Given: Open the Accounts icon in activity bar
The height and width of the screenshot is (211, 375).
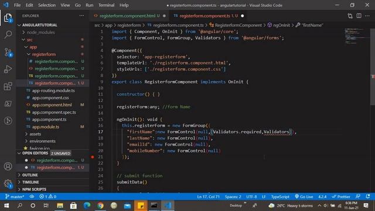Looking at the screenshot, I should click(x=8, y=166).
